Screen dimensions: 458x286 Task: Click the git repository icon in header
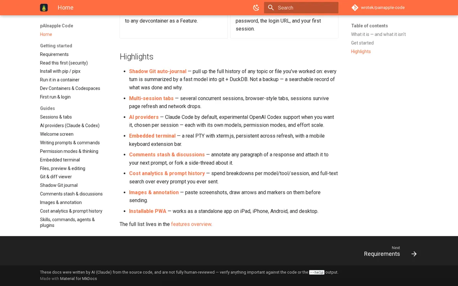355,8
